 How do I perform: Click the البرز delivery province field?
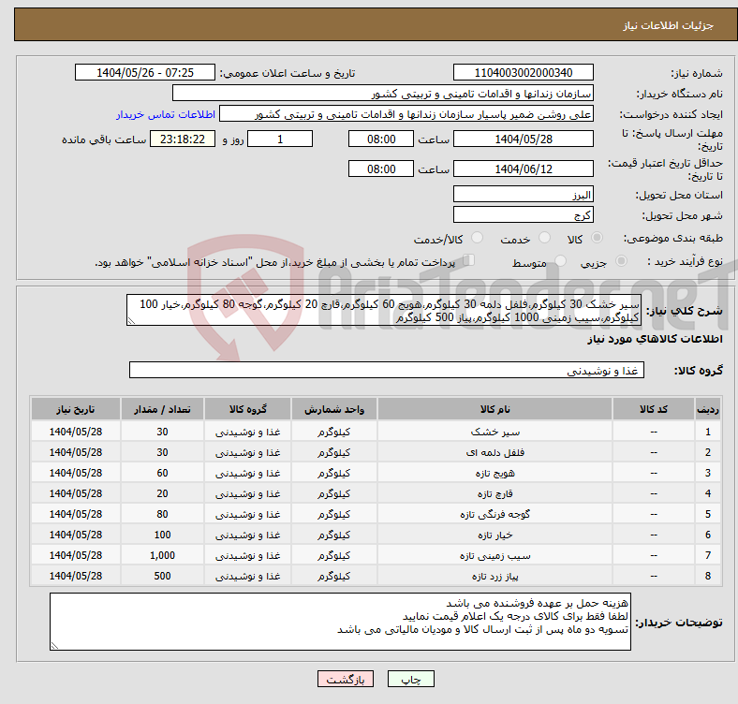coord(523,195)
